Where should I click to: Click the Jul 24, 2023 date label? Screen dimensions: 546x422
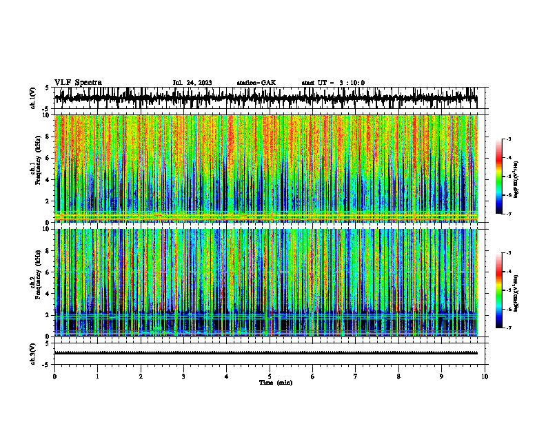(x=192, y=83)
